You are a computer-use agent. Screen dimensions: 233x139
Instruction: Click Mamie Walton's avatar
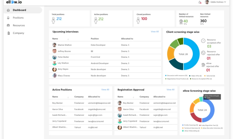54,45
